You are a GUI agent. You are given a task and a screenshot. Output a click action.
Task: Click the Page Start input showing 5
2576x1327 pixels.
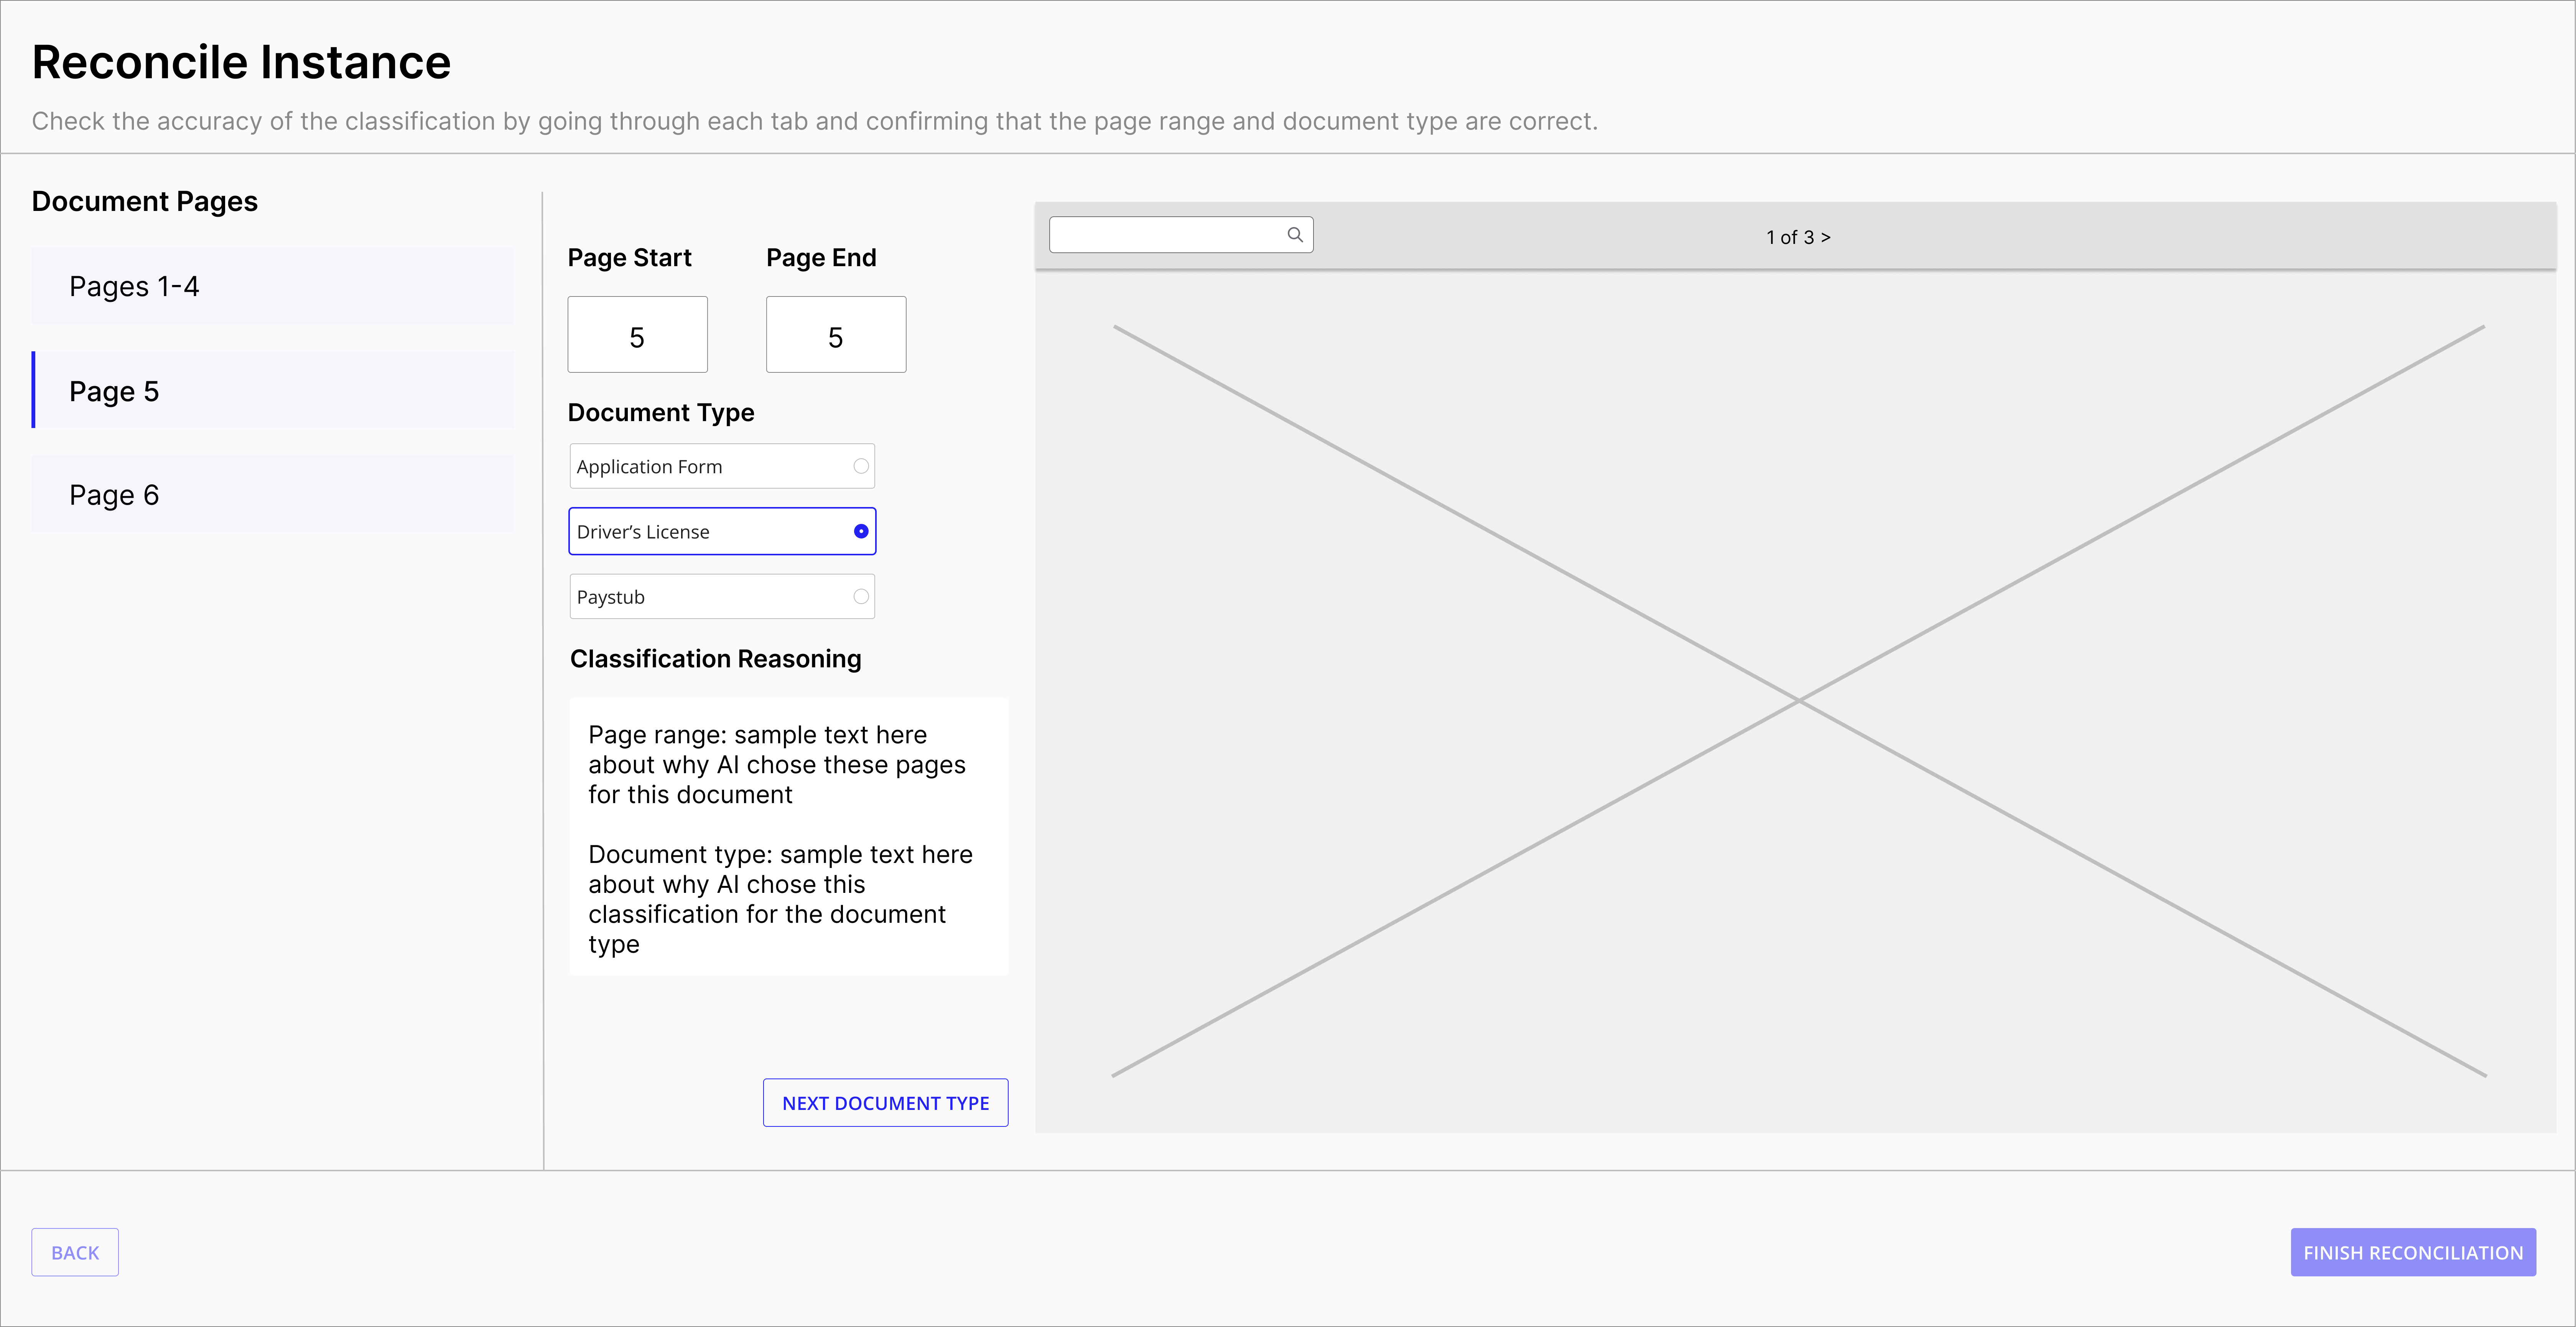coord(637,334)
